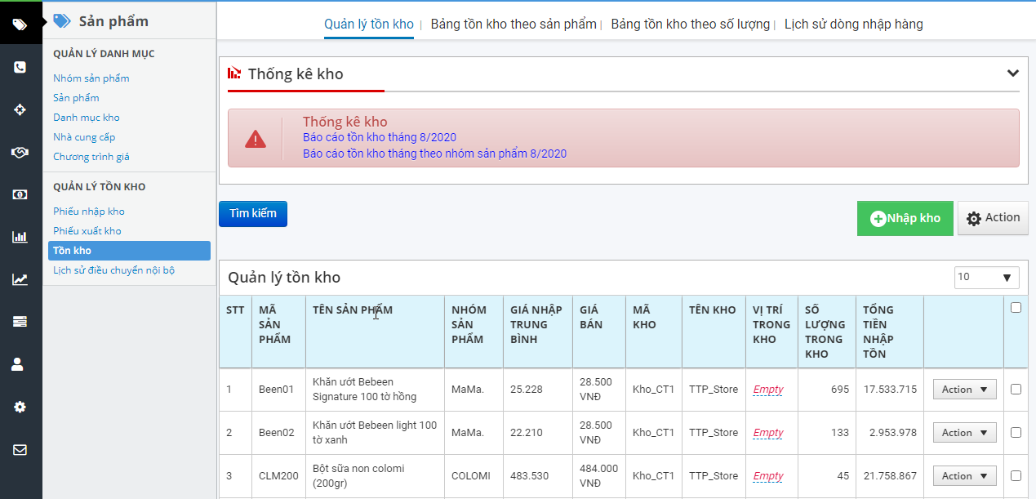1036x499 pixels.
Task: Open Nhà cung cấp menu item
Action: pyautogui.click(x=84, y=137)
